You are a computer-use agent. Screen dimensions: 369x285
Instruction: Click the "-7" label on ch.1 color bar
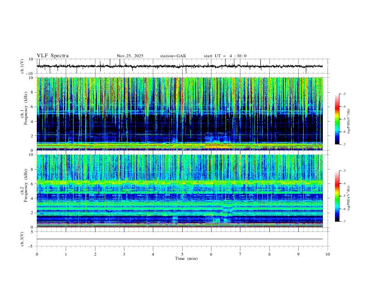(344, 145)
